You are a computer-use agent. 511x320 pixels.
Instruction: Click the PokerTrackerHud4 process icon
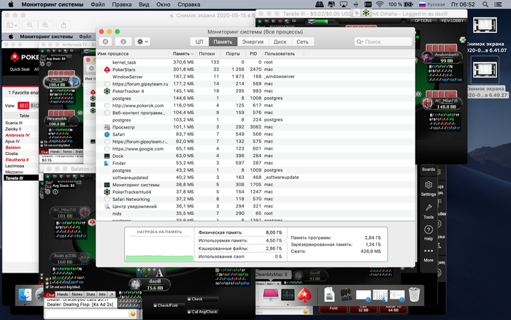tap(107, 192)
